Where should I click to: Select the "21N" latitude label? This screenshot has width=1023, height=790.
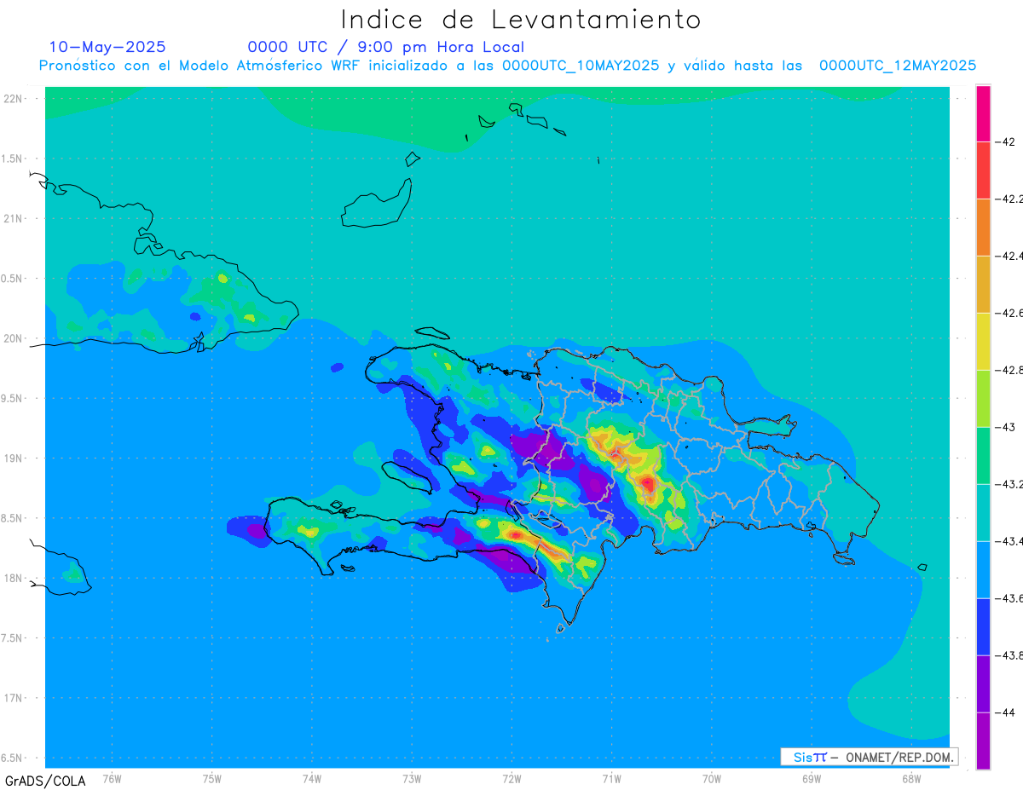[13, 218]
